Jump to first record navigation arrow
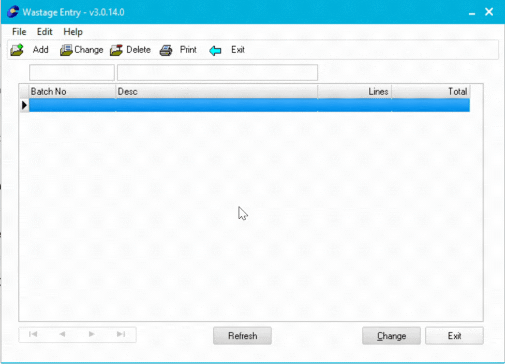 33,335
